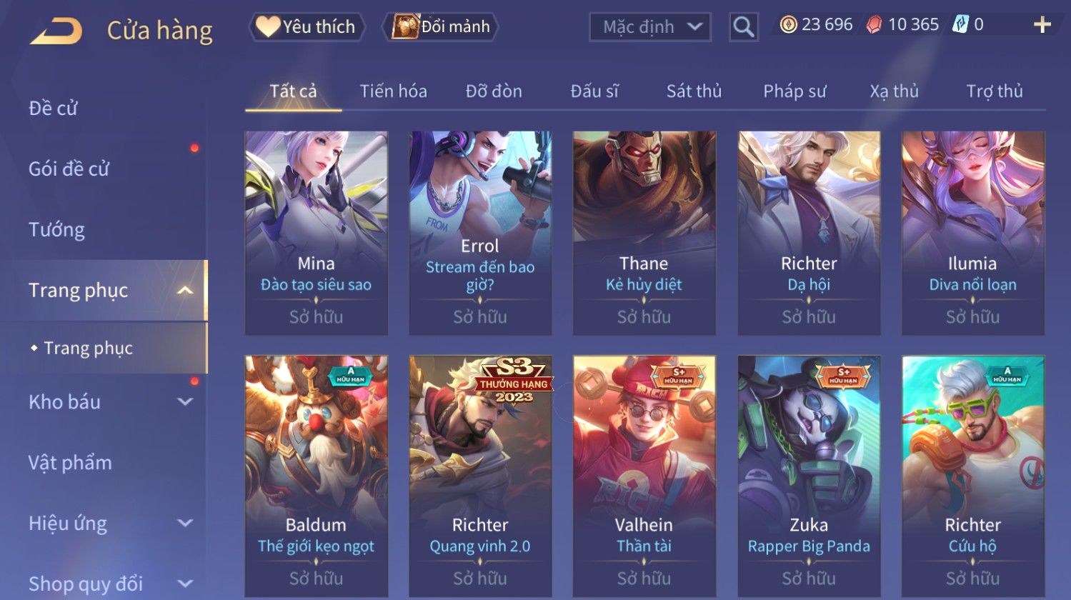Click the heart icon in Yêu thích
This screenshot has height=600, width=1071.
(268, 26)
